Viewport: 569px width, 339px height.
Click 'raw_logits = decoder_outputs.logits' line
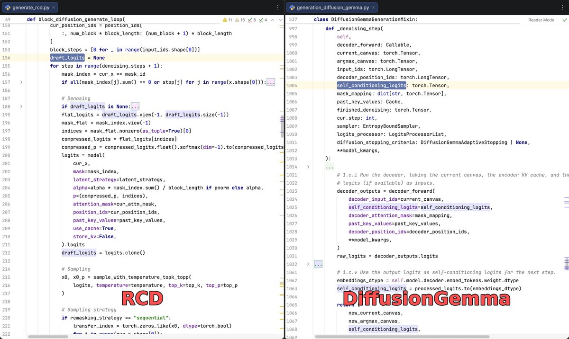point(387,256)
